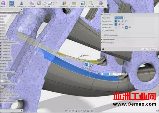Enable the Soft Modification checkbox
159x113 pixels.
[105, 35]
